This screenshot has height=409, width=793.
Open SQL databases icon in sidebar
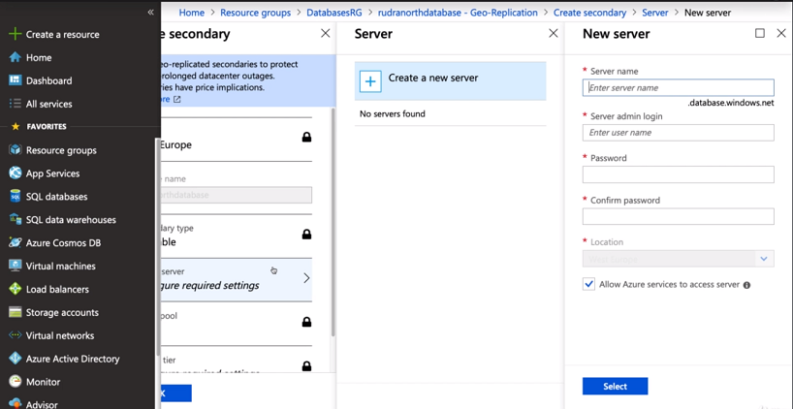click(16, 196)
